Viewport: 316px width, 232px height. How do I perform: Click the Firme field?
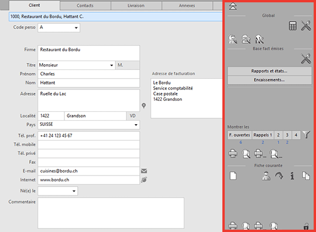click(89, 53)
